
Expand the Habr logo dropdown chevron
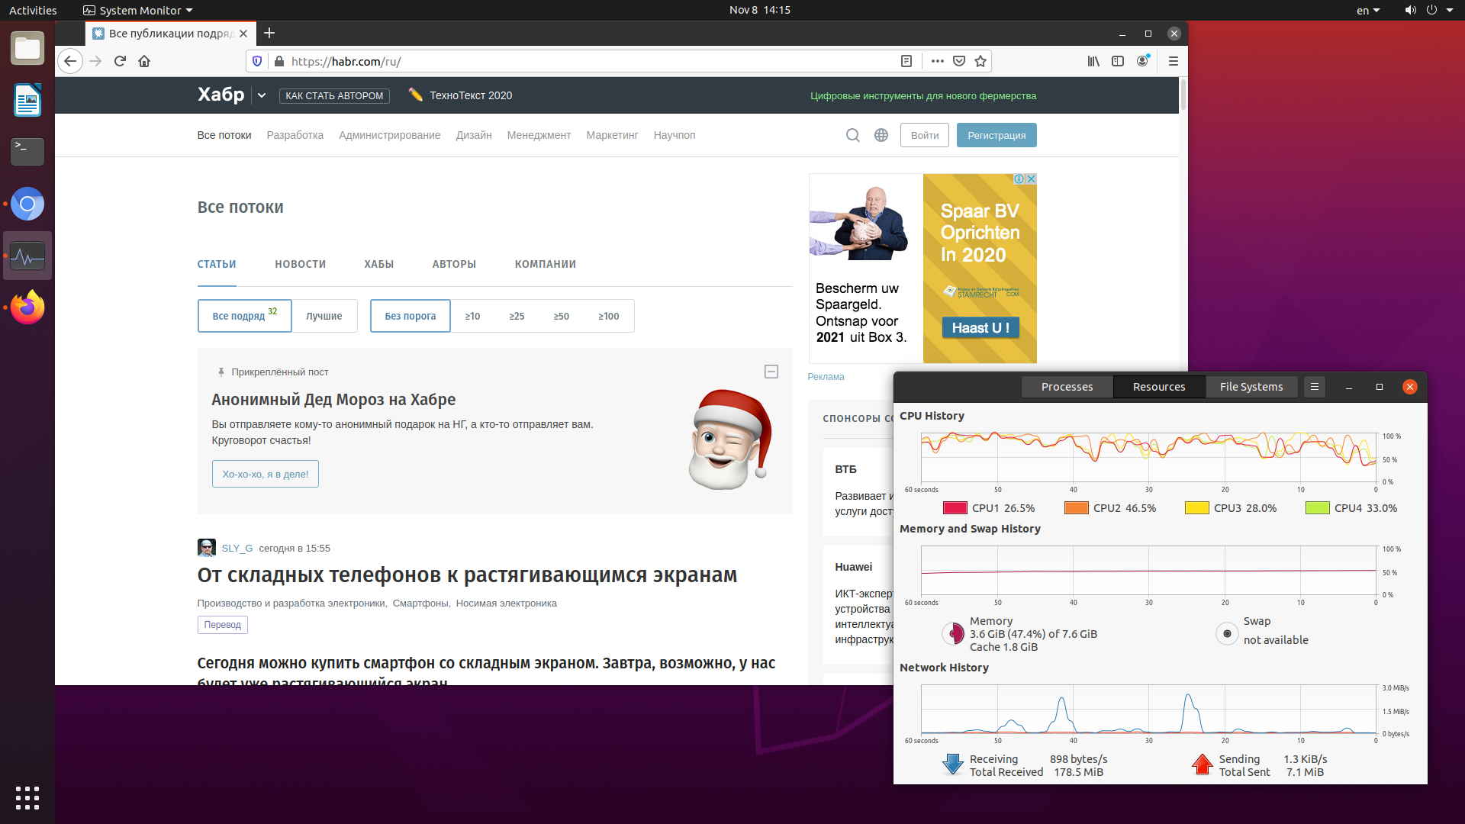[x=262, y=95]
